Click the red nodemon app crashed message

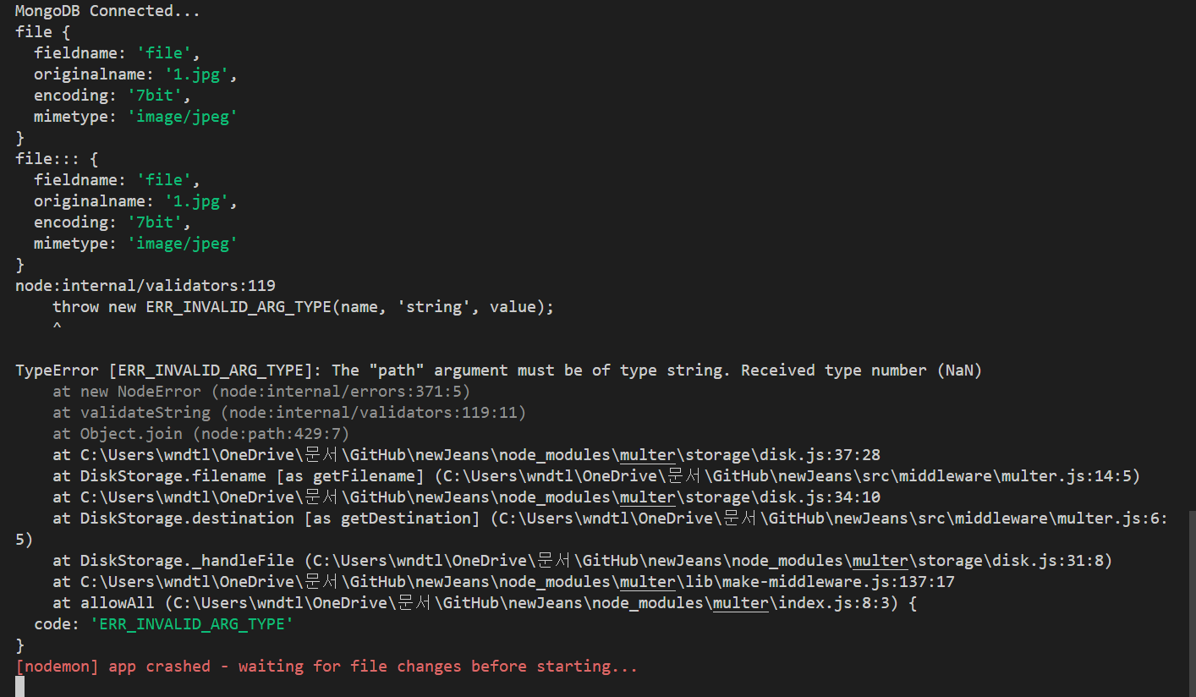pos(326,667)
